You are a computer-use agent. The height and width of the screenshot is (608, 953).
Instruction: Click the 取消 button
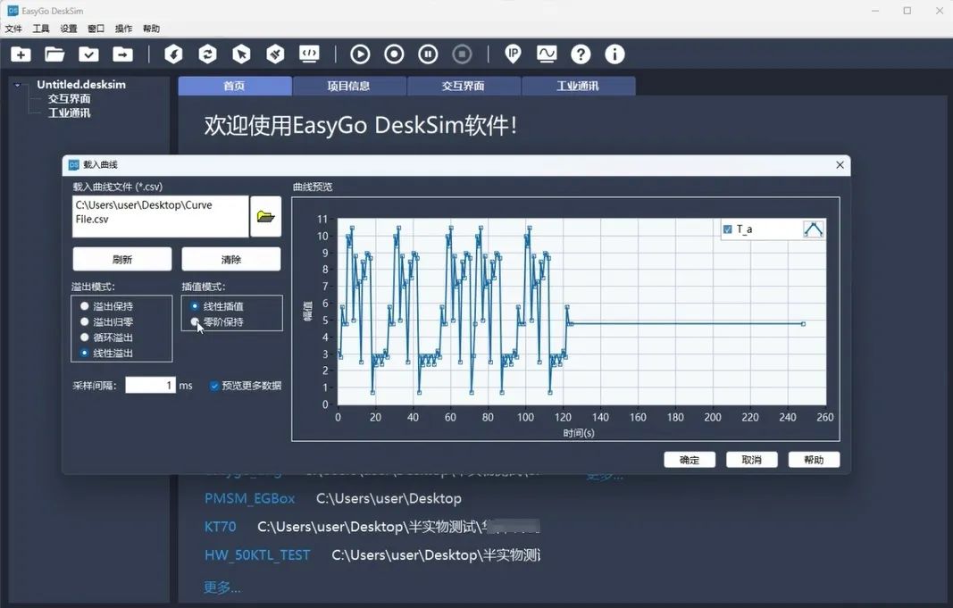pos(752,460)
